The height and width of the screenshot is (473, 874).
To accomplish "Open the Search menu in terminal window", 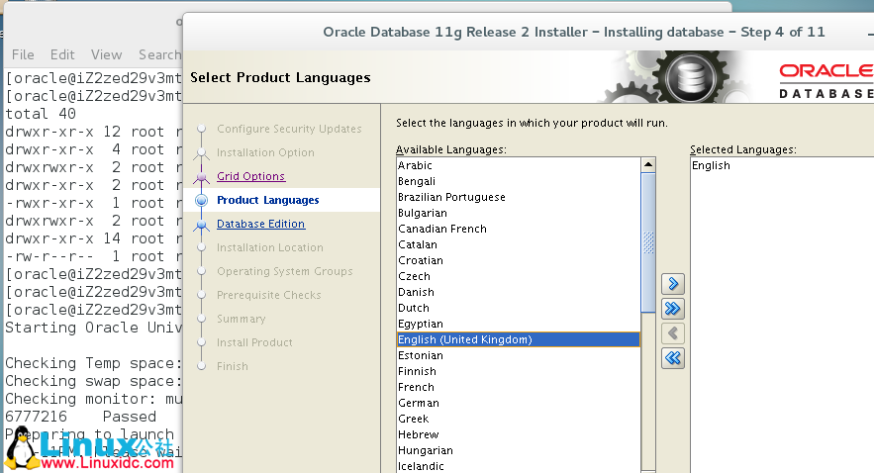I will pyautogui.click(x=160, y=54).
